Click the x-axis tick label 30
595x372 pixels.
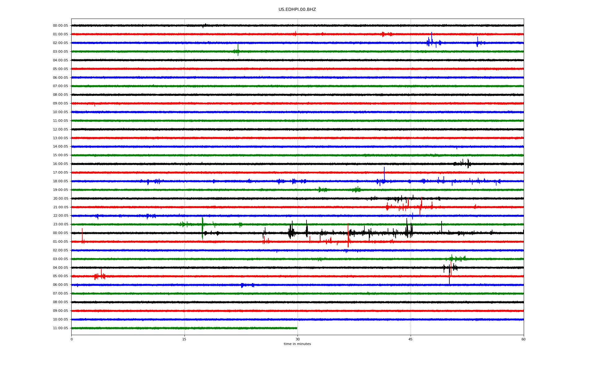tap(297, 339)
